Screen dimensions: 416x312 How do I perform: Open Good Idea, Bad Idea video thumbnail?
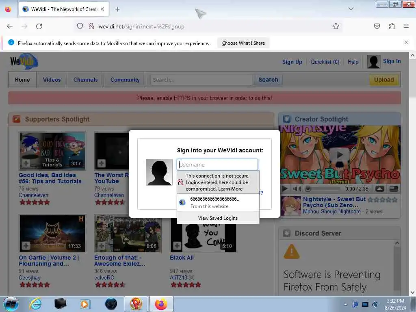pos(52,151)
